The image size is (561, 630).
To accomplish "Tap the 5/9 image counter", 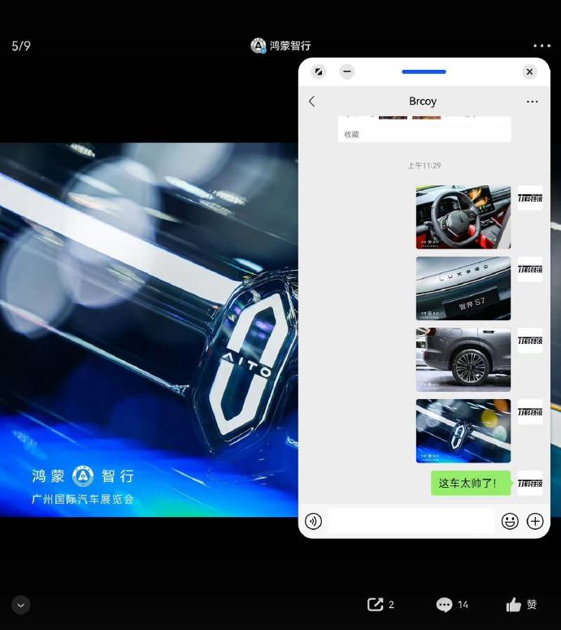I will pyautogui.click(x=21, y=46).
